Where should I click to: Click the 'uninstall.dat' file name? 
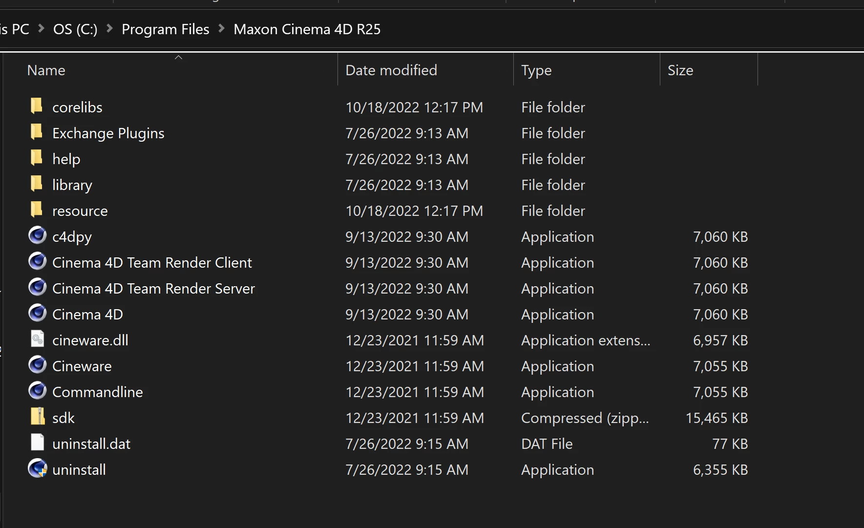pos(91,444)
